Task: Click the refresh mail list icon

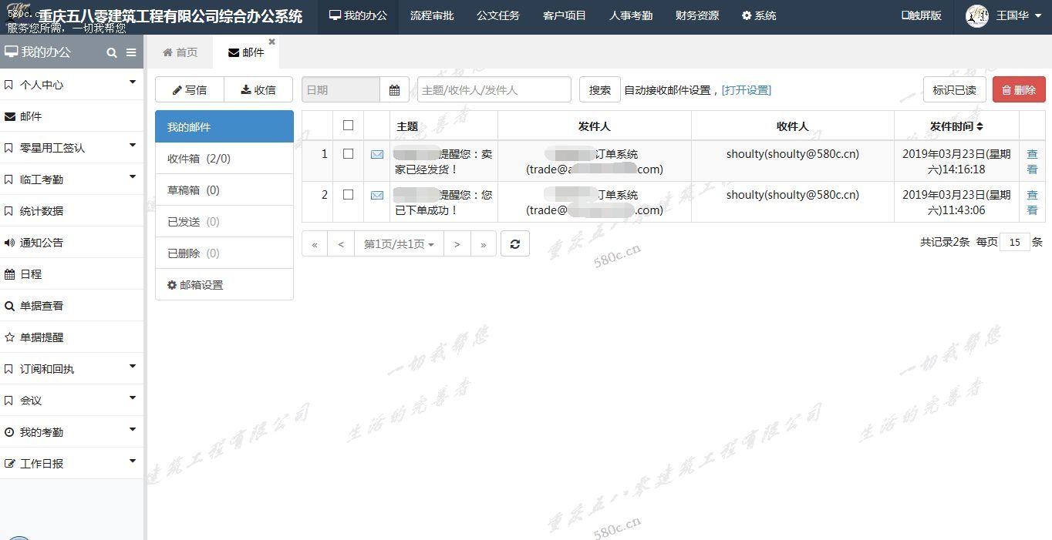Action: [x=514, y=244]
